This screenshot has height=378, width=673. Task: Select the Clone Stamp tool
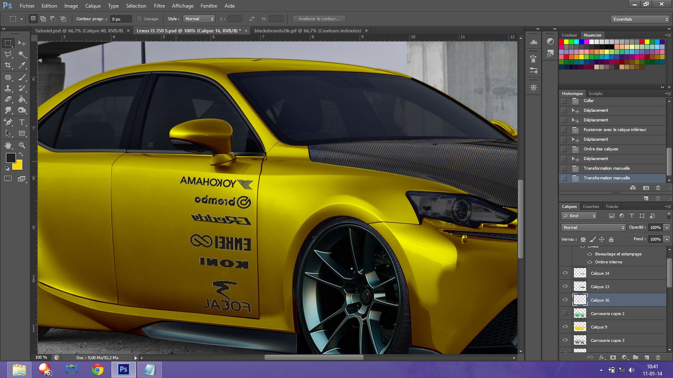[8, 88]
